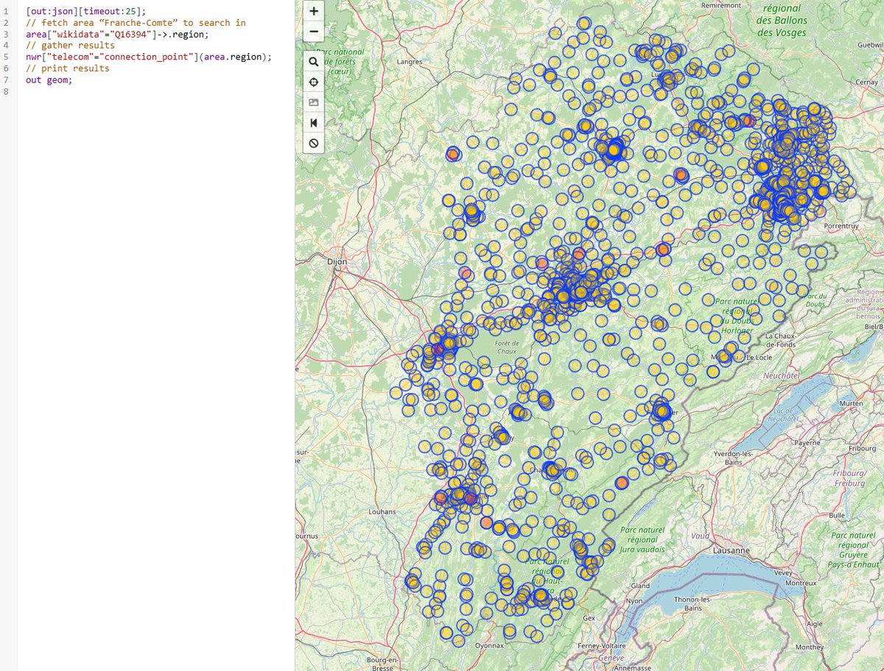Click the Gex label on the map
Screen dimensions: 884x671
click(589, 619)
